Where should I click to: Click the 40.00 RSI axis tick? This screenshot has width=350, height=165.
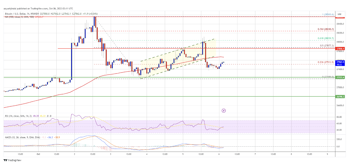[x=339, y=130]
